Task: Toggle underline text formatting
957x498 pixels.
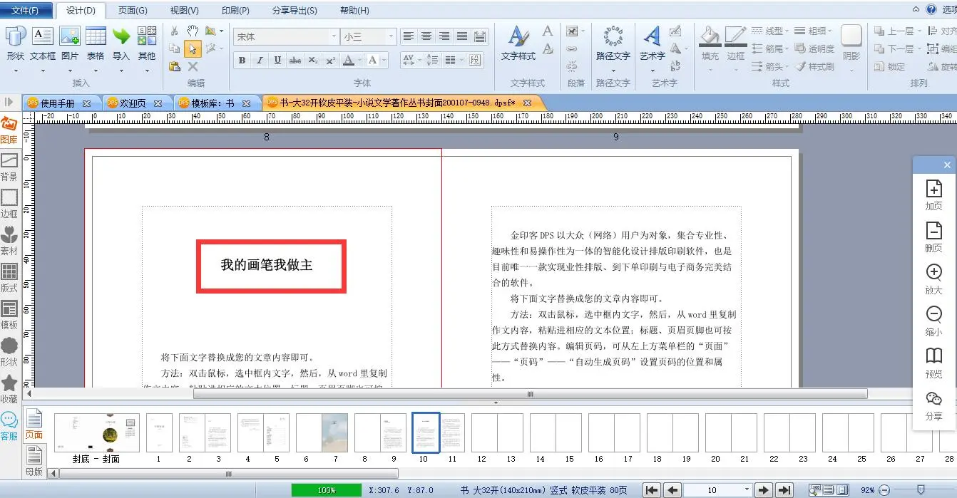Action: tap(277, 61)
